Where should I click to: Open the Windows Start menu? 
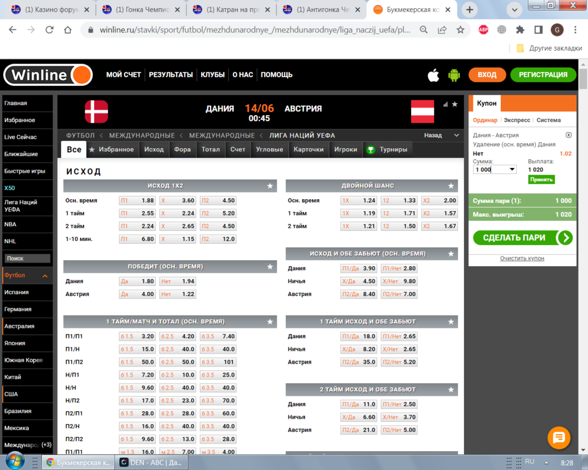(x=15, y=461)
